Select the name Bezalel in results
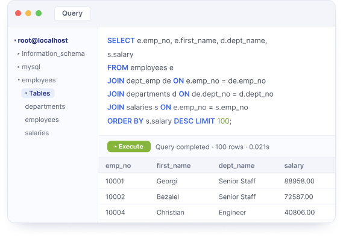The image size is (343, 238). 168,197
